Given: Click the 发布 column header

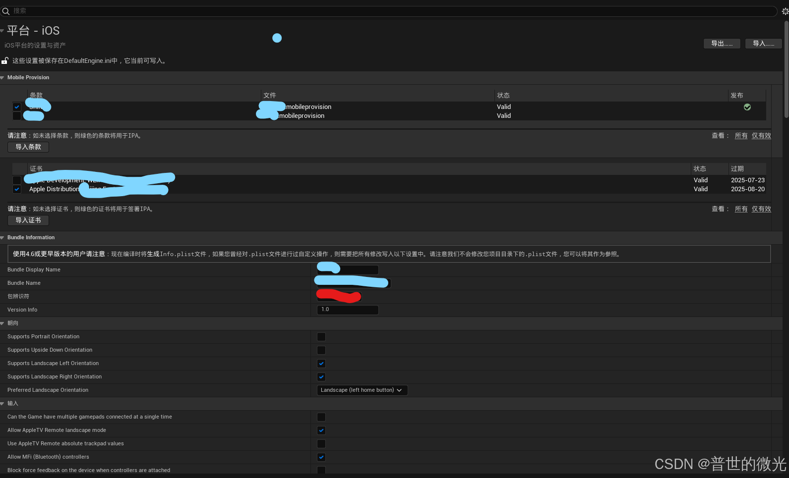Looking at the screenshot, I should coord(747,95).
